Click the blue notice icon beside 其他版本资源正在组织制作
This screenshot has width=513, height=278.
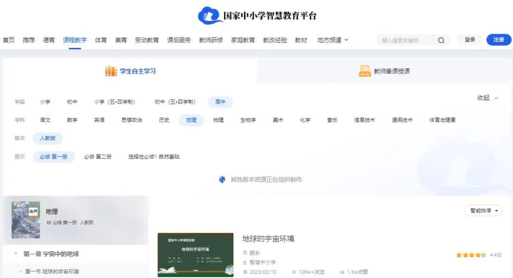222,180
